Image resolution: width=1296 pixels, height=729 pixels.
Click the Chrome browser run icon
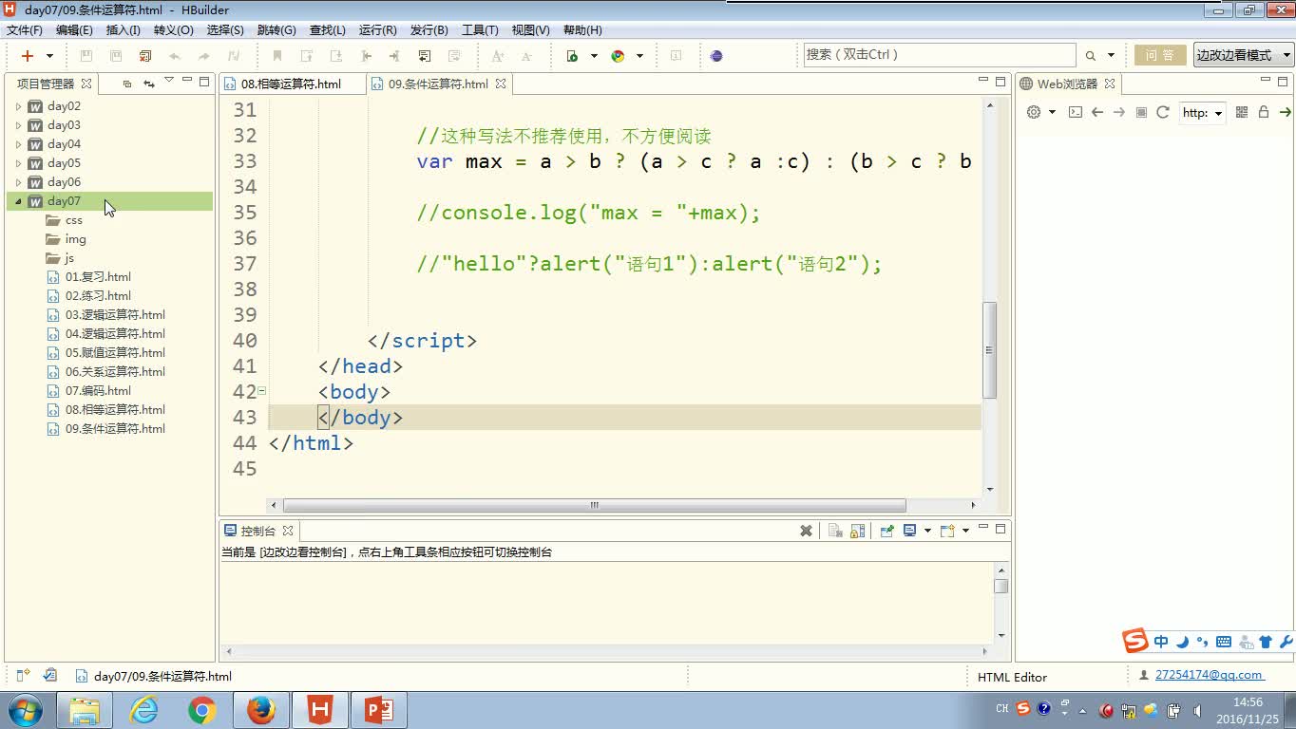click(x=618, y=56)
